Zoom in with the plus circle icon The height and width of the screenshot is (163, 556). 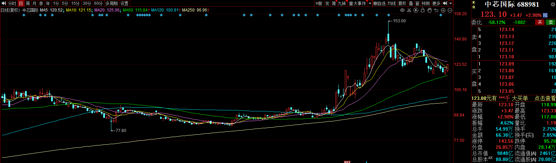(443, 10)
